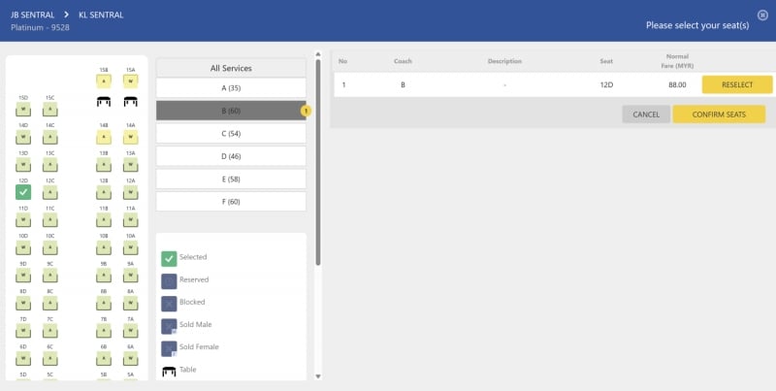Pick seat 10D on the left side
The height and width of the screenshot is (391, 776).
pyautogui.click(x=23, y=247)
